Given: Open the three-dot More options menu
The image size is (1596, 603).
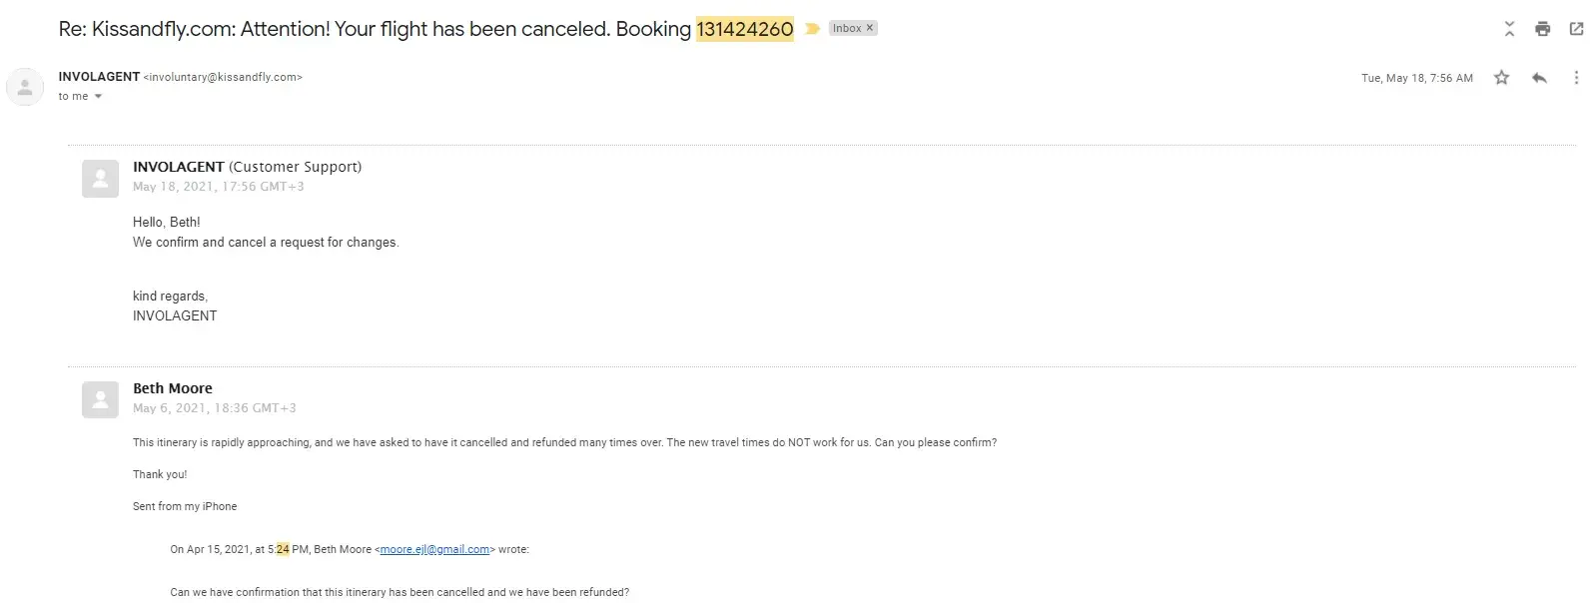Looking at the screenshot, I should (x=1576, y=78).
